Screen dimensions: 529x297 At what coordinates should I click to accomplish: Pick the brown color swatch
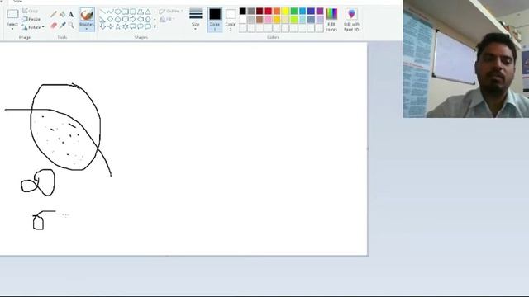coord(260,20)
